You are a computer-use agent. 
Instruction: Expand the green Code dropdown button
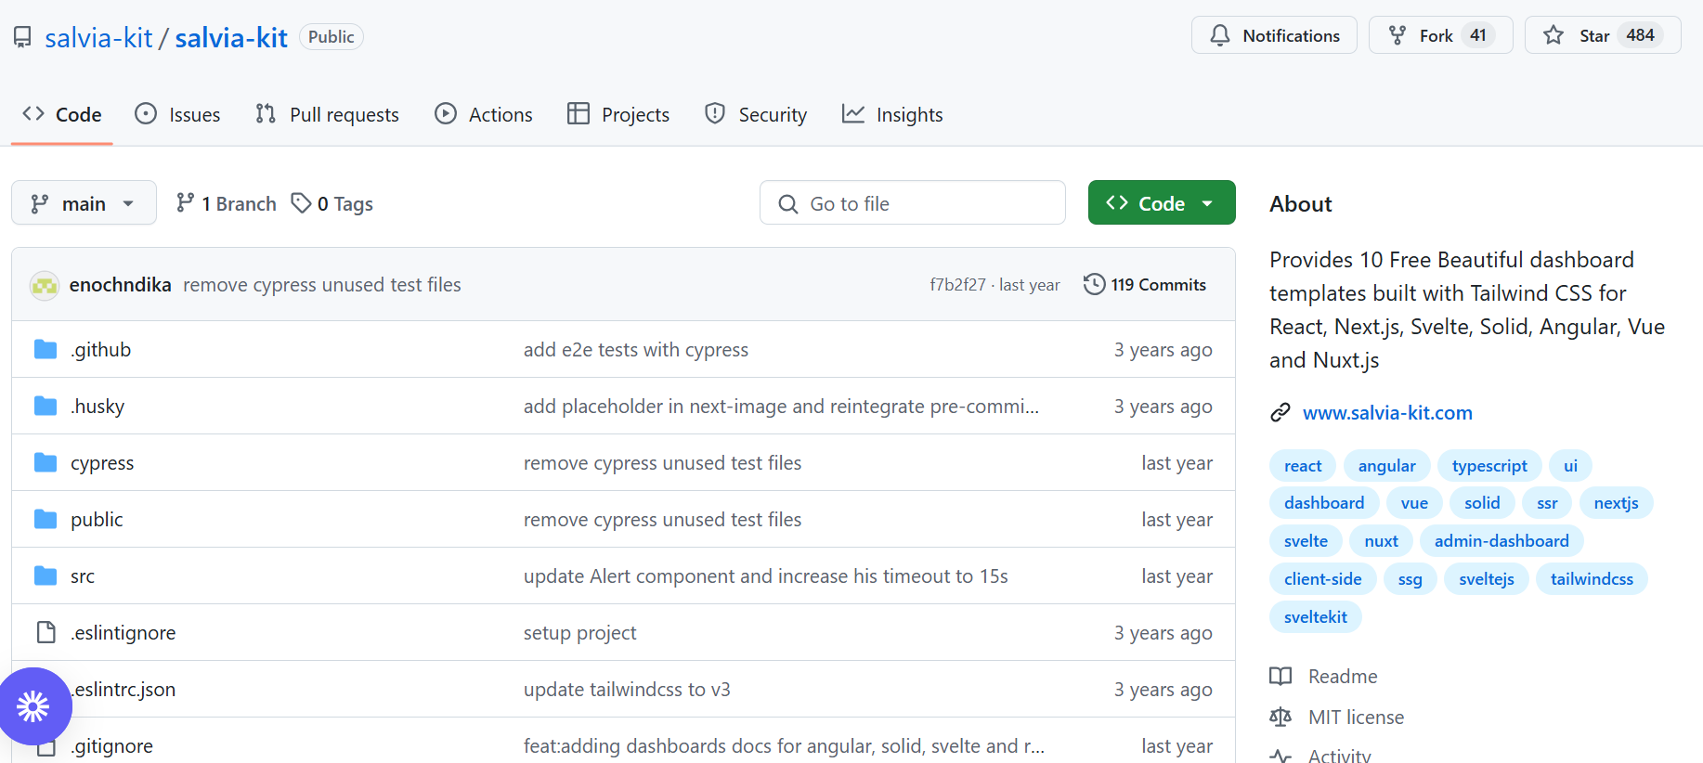(1162, 202)
